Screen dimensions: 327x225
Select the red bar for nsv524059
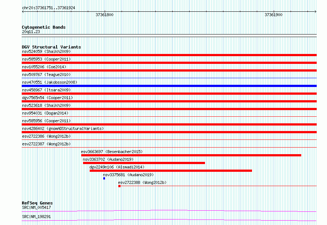(169, 55)
